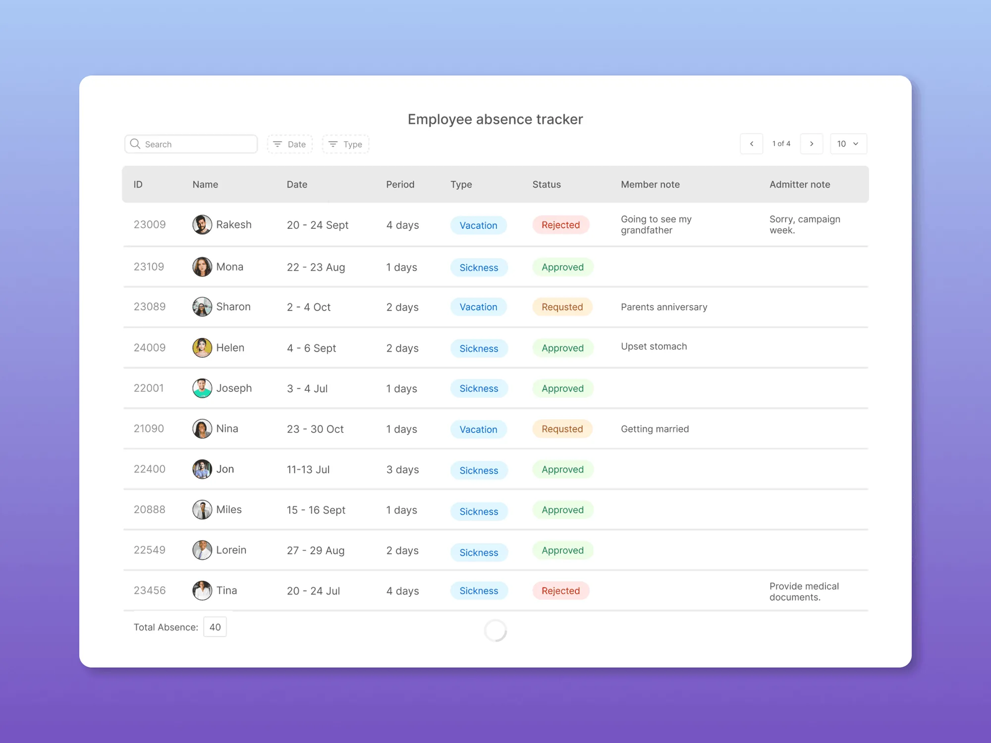Viewport: 991px width, 743px height.
Task: Click the loading spinner below the table
Action: point(495,631)
